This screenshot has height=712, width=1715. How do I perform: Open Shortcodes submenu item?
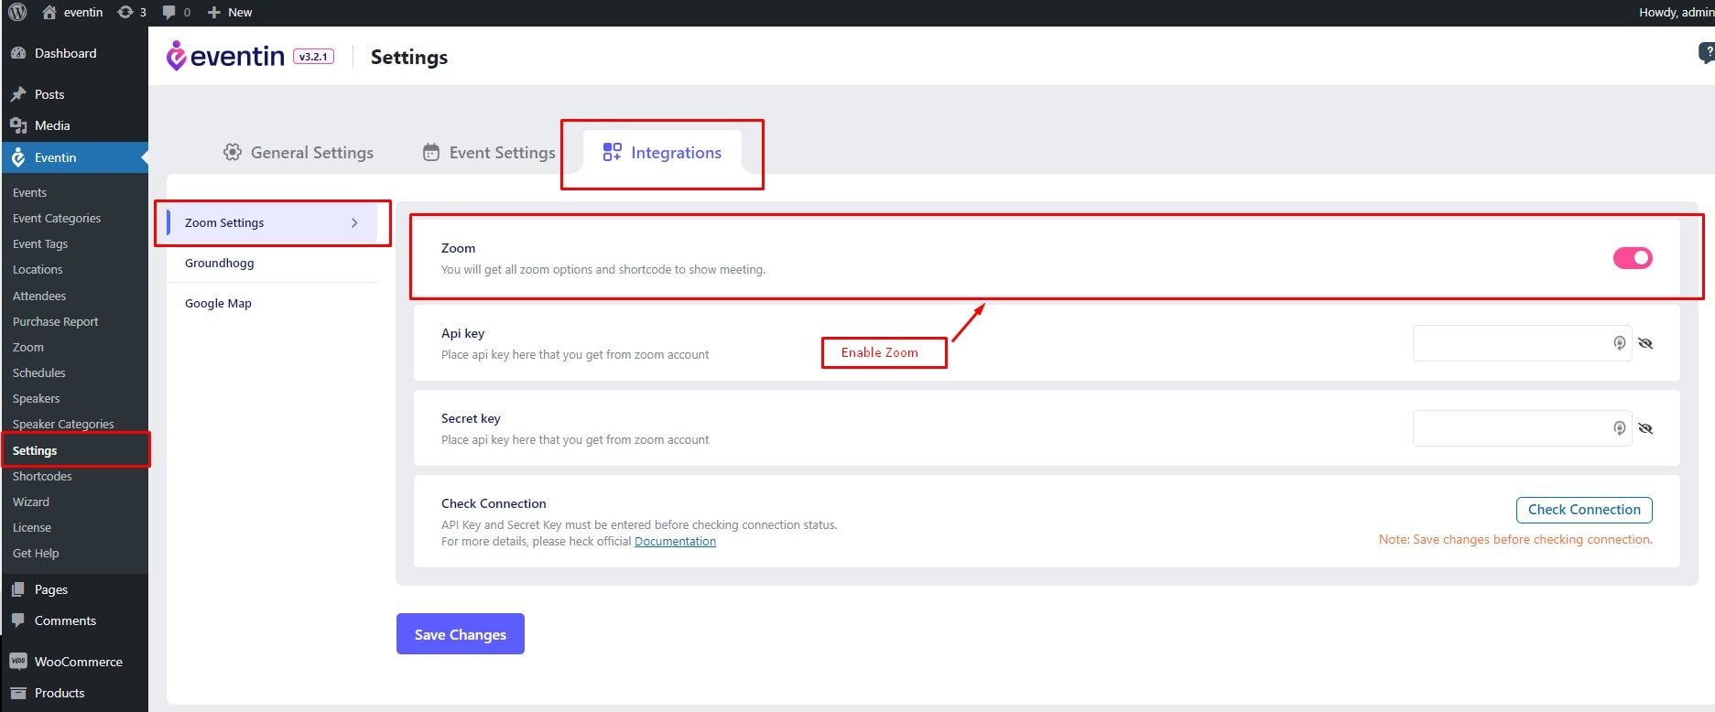point(42,476)
